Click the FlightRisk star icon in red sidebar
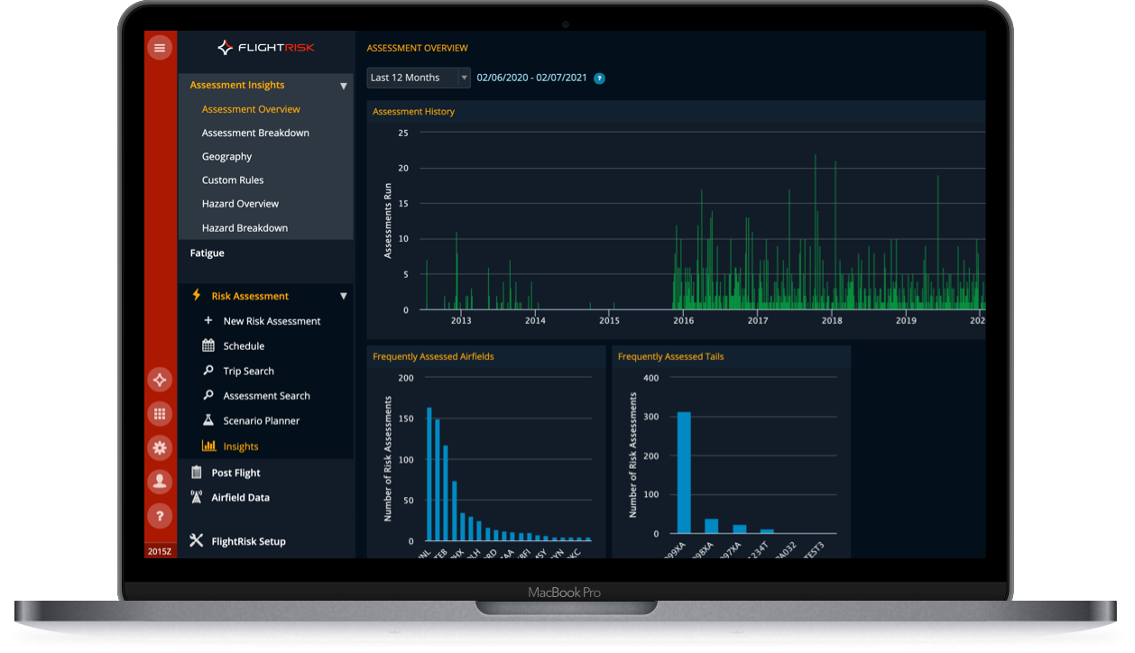This screenshot has width=1135, height=653. pyautogui.click(x=160, y=380)
